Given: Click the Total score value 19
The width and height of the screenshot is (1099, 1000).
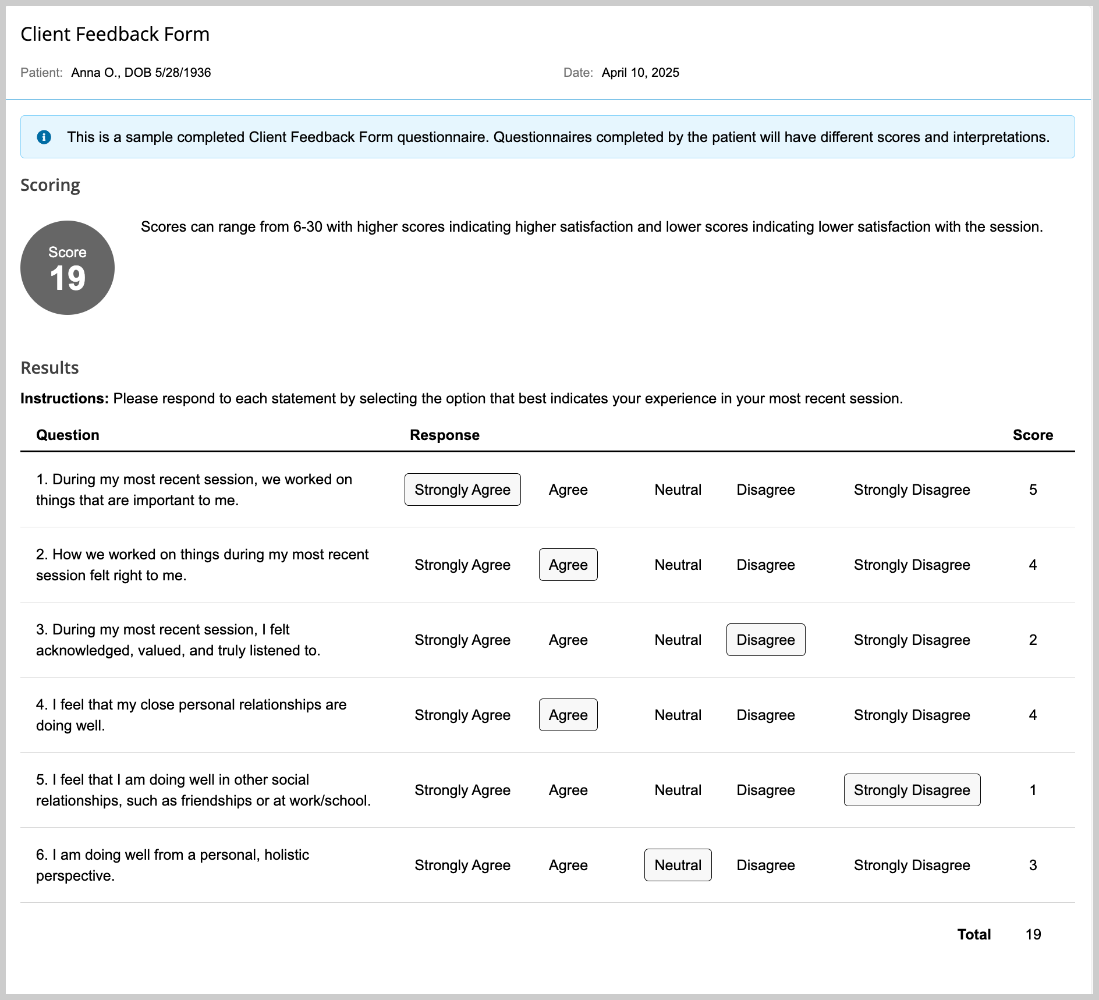Looking at the screenshot, I should 1033,934.
